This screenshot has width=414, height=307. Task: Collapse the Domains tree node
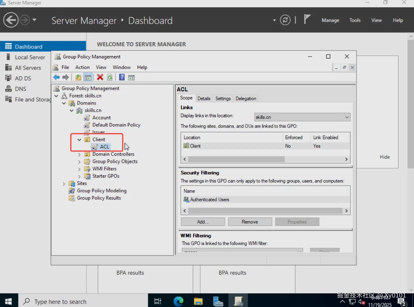(x=64, y=103)
